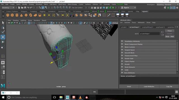Add a point light from the shelf

[49, 15]
